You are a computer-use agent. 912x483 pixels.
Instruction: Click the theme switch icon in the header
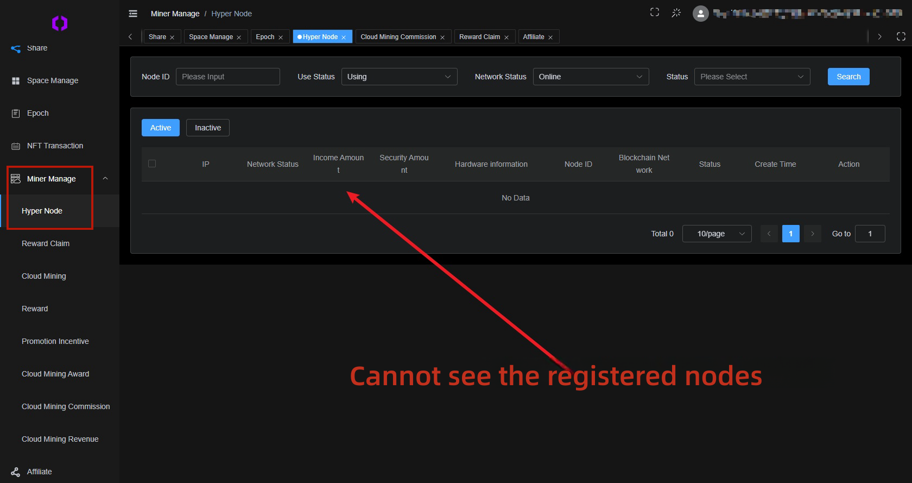676,13
